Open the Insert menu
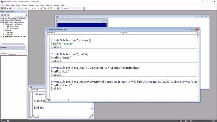The width and height of the screenshot is (217, 122). pos(18,5)
